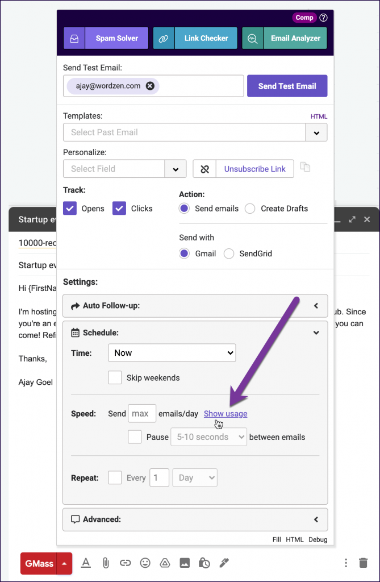
Task: Enable the Skip weekends checkbox
Action: 115,378
